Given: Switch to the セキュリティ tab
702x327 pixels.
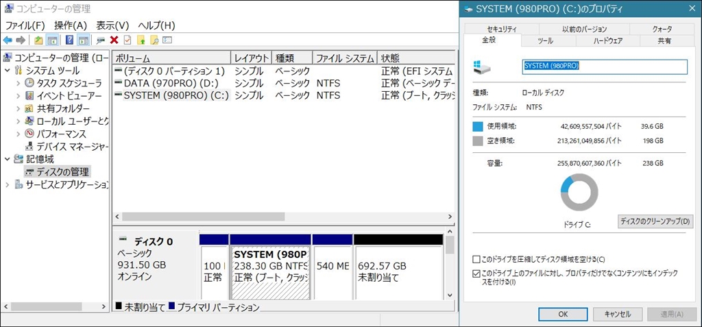Looking at the screenshot, I should coord(502,29).
